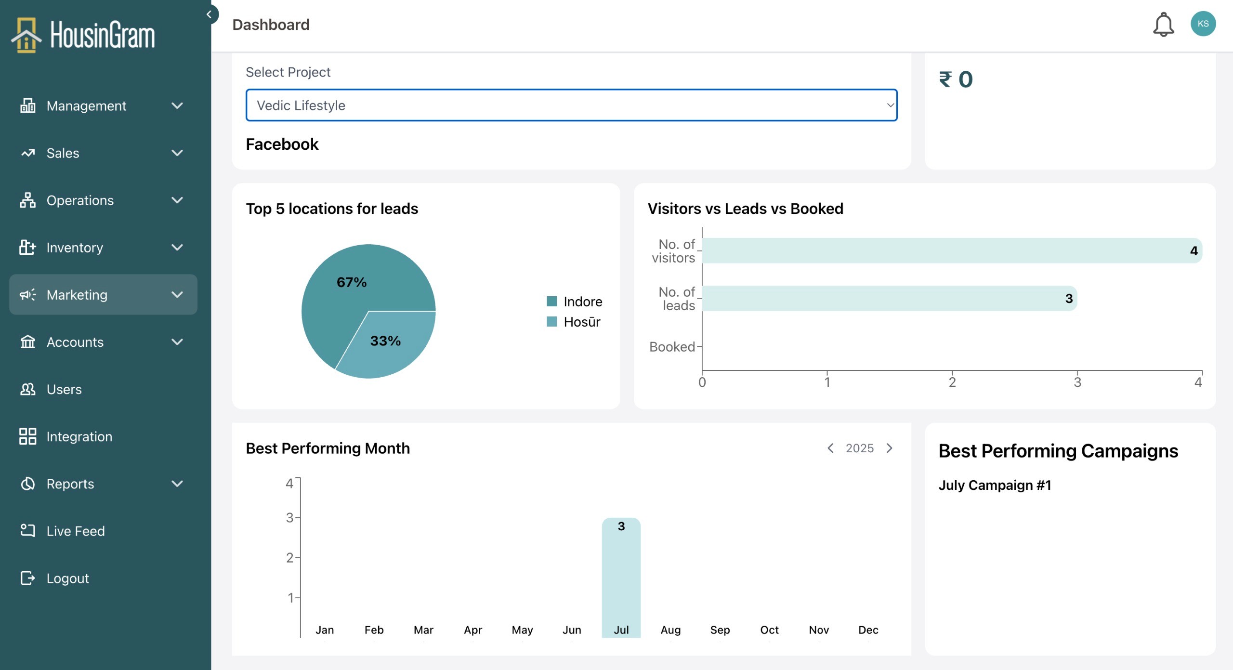Viewport: 1233px width, 670px height.
Task: Open Users from the sidebar
Action: coord(64,389)
